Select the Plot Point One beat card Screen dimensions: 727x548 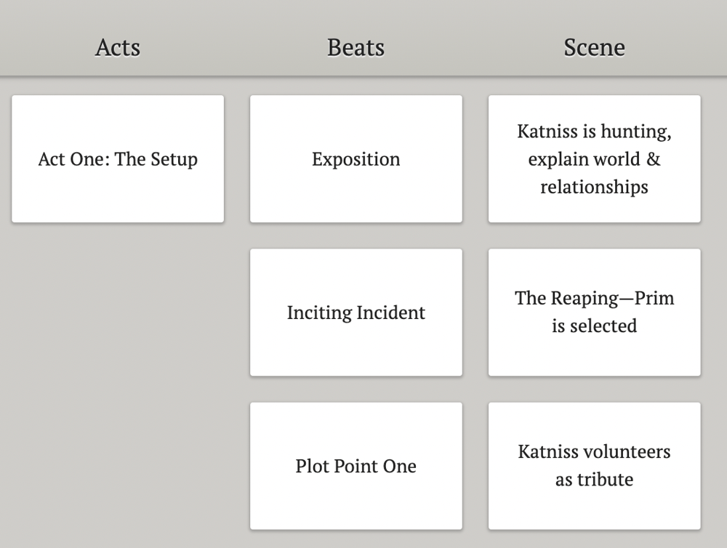(356, 466)
